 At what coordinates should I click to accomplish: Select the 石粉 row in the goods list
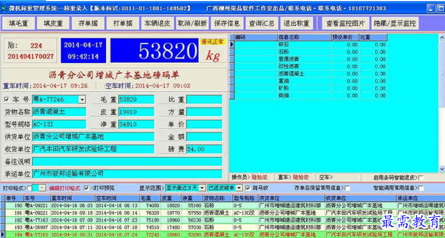309,52
